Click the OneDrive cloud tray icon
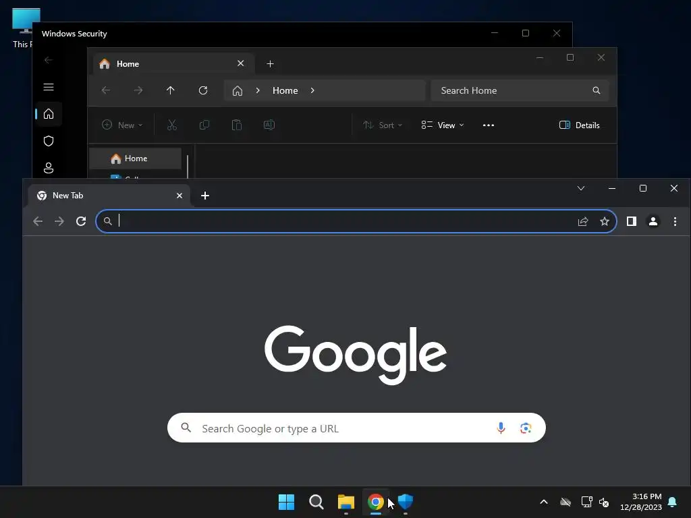This screenshot has width=691, height=518. [x=565, y=502]
